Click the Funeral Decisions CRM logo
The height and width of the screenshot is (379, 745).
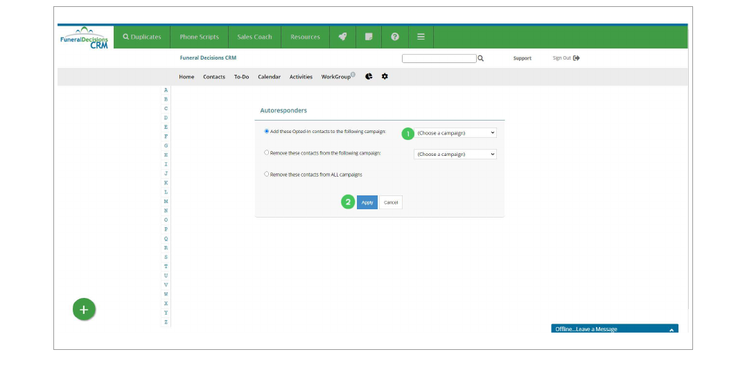click(x=85, y=37)
